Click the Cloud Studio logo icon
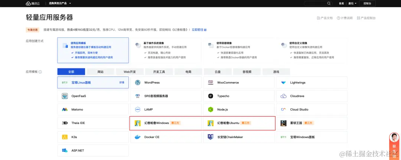Image resolution: width=401 pixels, height=160 pixels. (283, 110)
